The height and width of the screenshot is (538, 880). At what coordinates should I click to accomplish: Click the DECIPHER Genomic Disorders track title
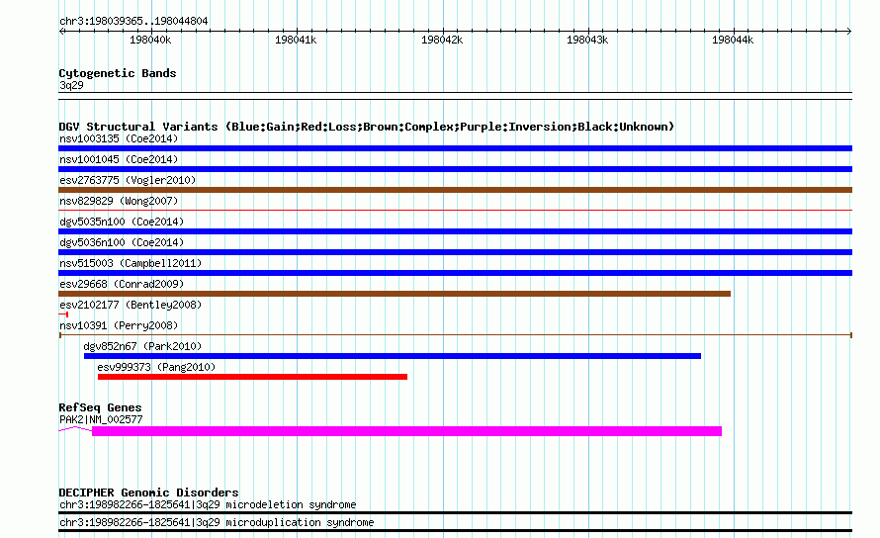tap(148, 493)
